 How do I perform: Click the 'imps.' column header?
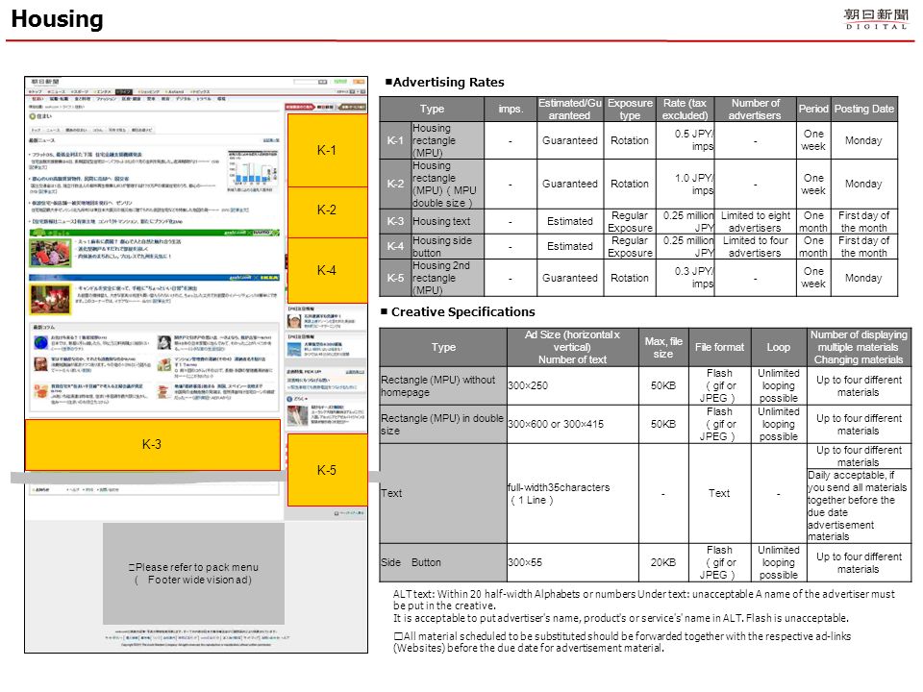click(511, 109)
